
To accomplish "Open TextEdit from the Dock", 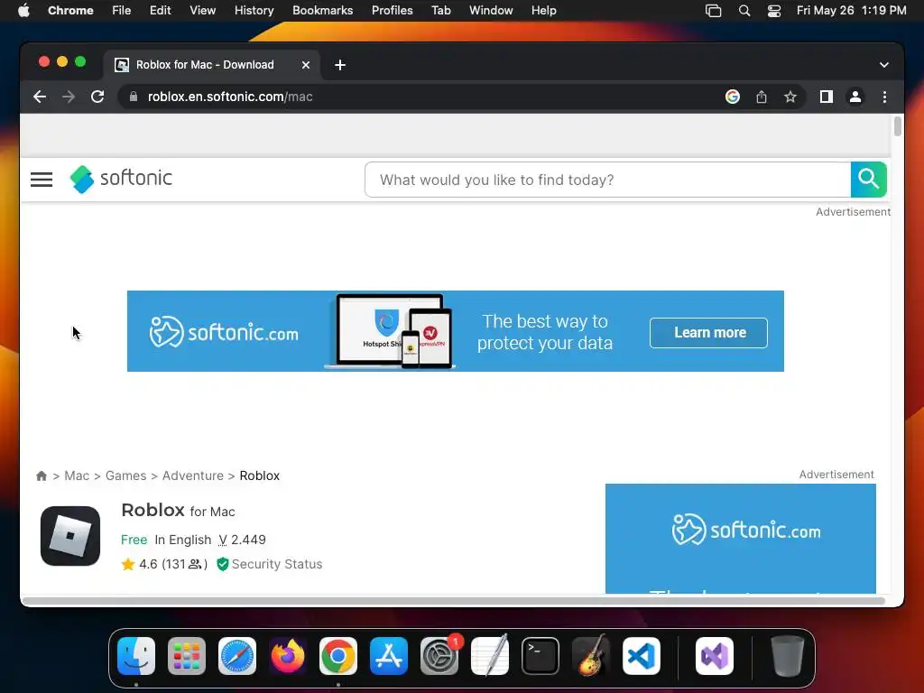I will [490, 656].
